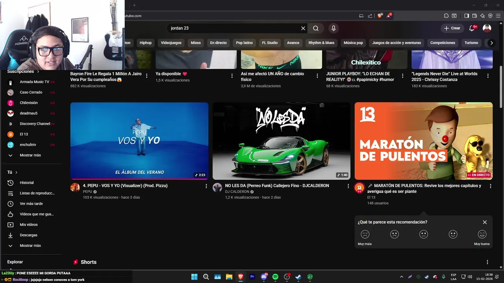Click into the 'jordan 23' search field
This screenshot has height=283, width=504.
pos(234,28)
